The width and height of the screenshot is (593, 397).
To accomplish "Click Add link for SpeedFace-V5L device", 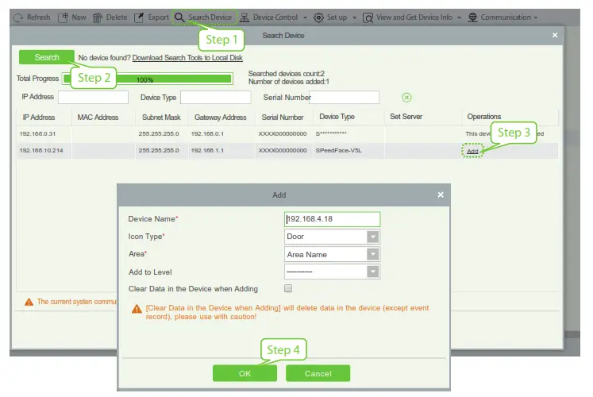I will [472, 151].
